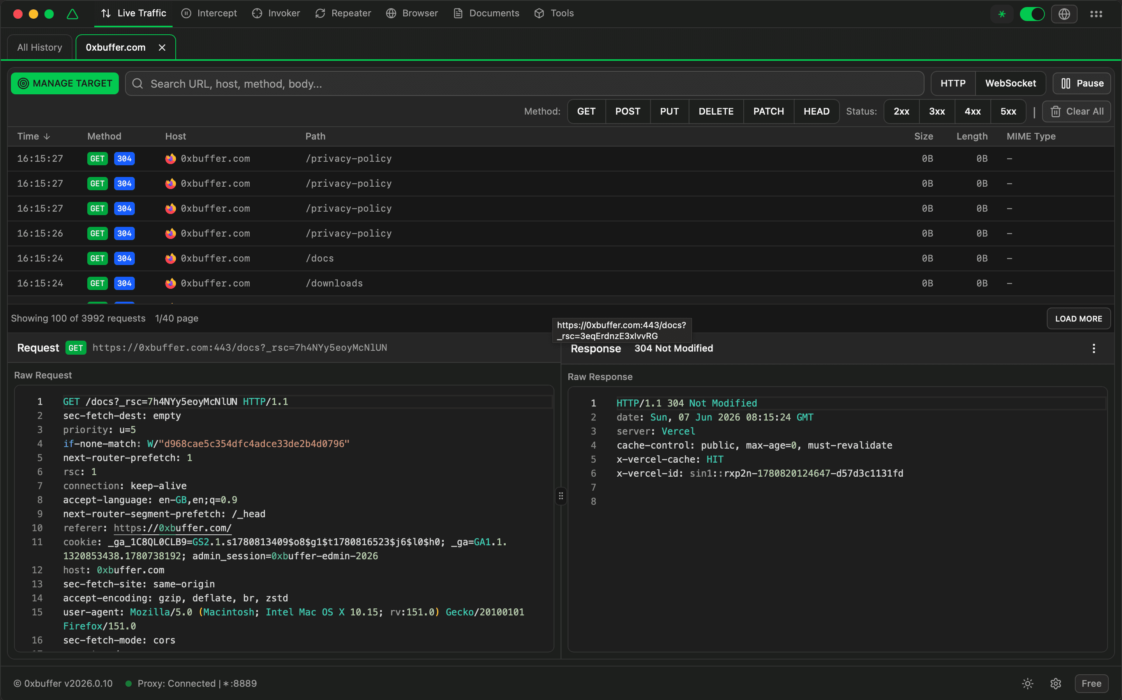Image resolution: width=1122 pixels, height=700 pixels.
Task: Filter requests by GET method
Action: 586,111
